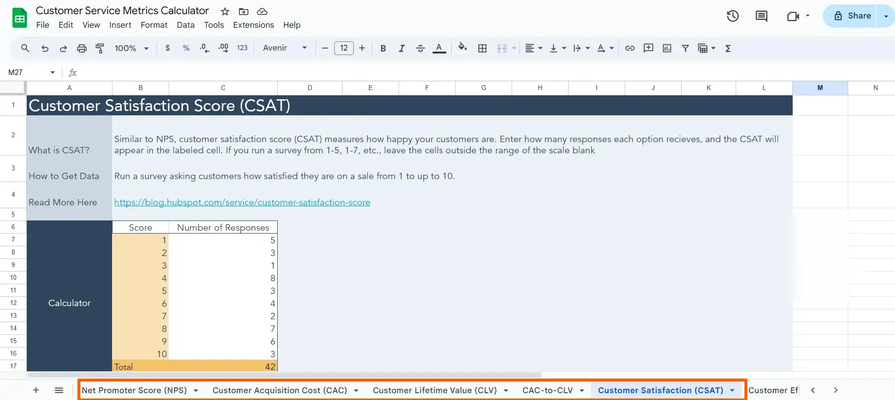Image resolution: width=895 pixels, height=400 pixels.
Task: Open text wrapping dropdown
Action: 582,48
